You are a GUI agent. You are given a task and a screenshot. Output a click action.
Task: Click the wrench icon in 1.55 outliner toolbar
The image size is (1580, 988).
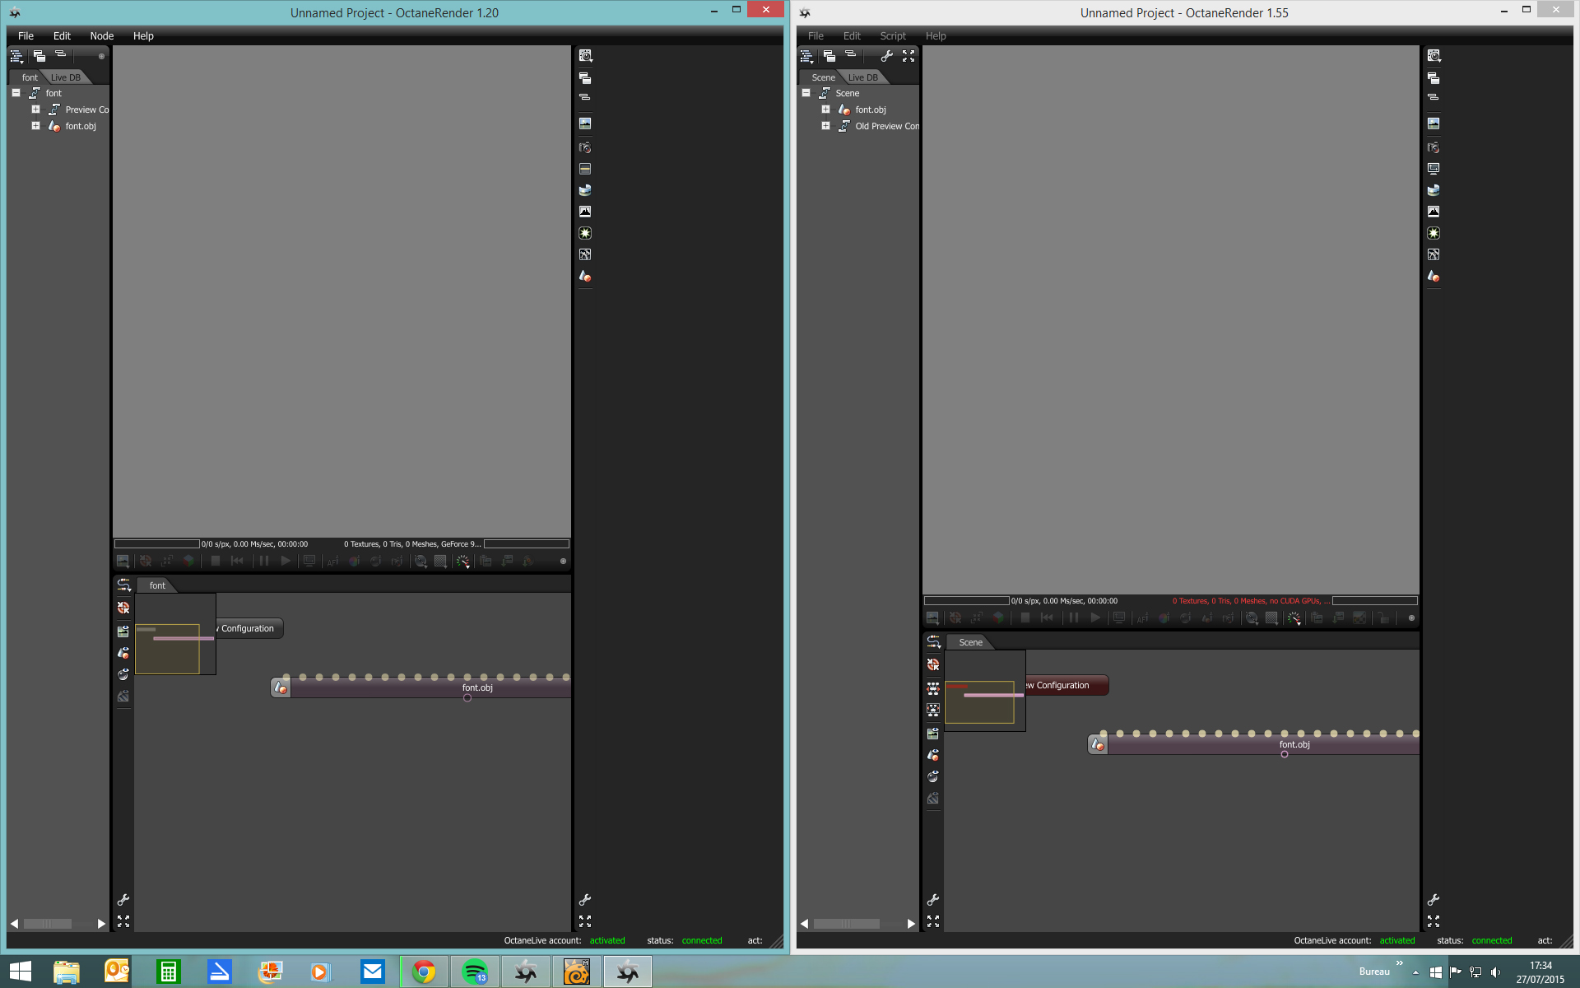tap(886, 56)
